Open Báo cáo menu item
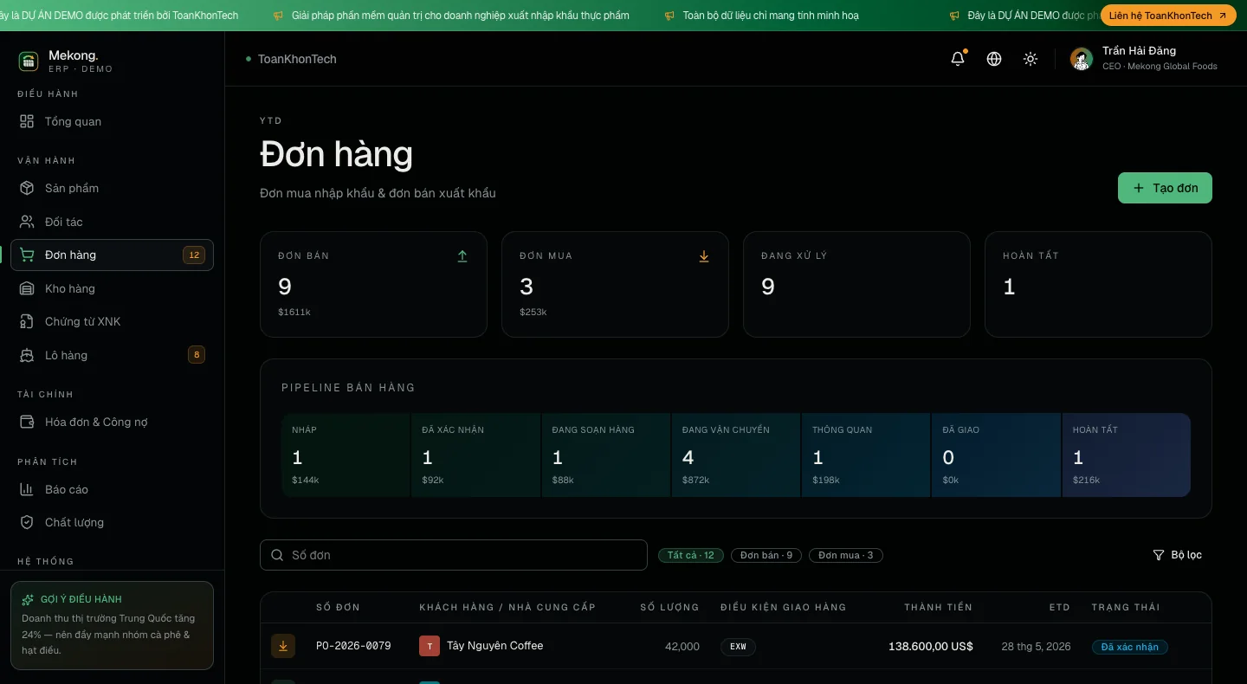 tap(112, 489)
